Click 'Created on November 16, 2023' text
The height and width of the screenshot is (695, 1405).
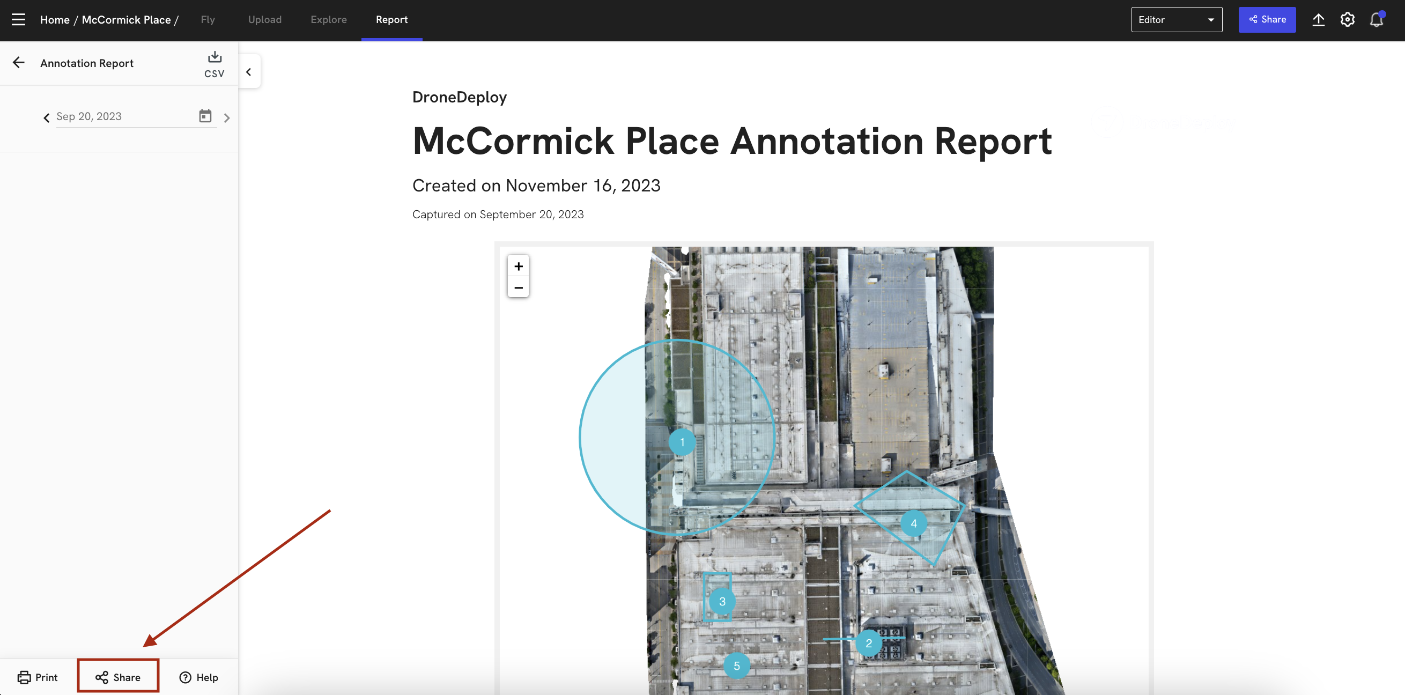pos(536,186)
